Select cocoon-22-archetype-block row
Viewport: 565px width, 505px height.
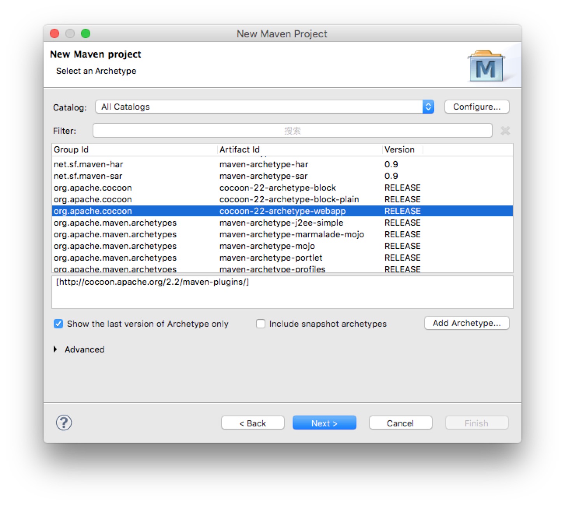(x=282, y=188)
